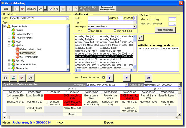Click the Søk input field
Image resolution: width=186 pixels, height=128 pixels.
point(98,18)
